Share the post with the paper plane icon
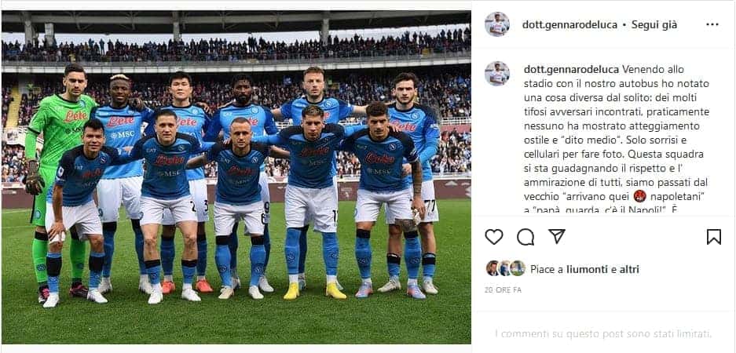 [557, 236]
